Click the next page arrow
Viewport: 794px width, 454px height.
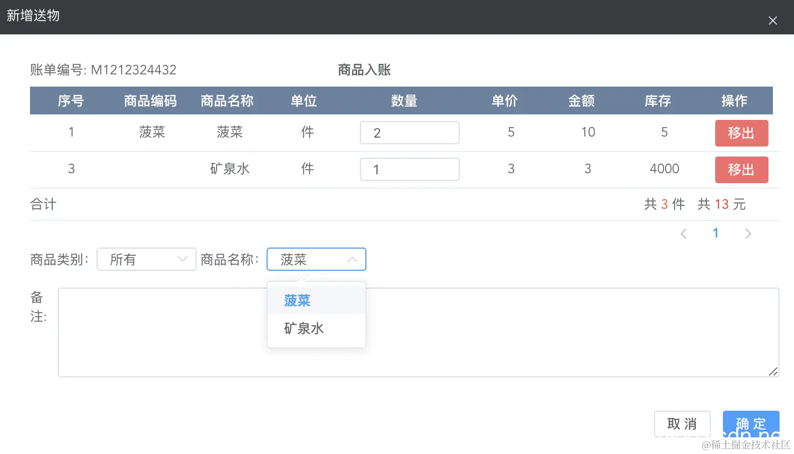[748, 233]
